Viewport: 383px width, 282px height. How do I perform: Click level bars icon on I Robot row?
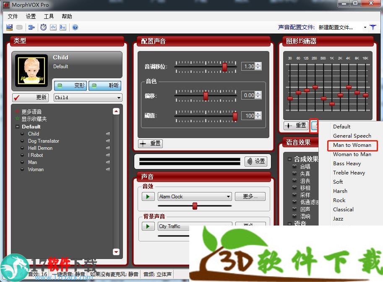coord(108,155)
